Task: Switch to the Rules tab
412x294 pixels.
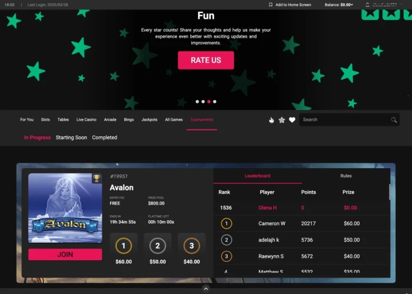Action: coord(346,176)
